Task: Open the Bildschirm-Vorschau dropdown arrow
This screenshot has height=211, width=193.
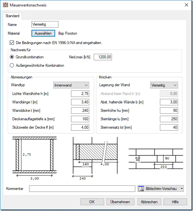Action: pos(182,189)
